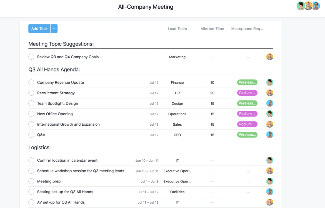Click the assignee avatar on Confirm location task
This screenshot has width=325, height=208.
click(270, 160)
